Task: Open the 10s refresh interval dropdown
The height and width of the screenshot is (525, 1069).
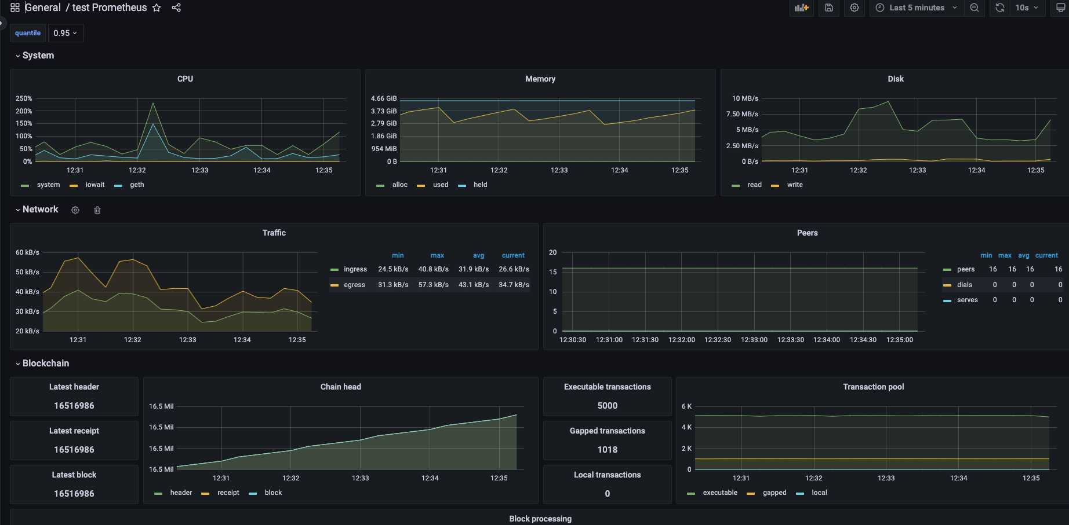Action: pos(1027,8)
